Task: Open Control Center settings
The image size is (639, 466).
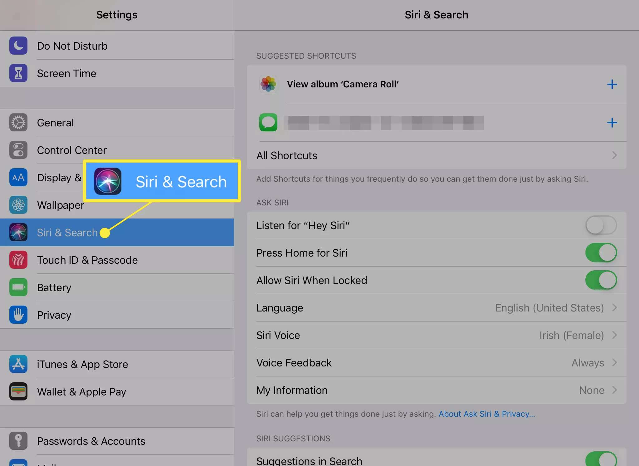Action: pyautogui.click(x=117, y=150)
